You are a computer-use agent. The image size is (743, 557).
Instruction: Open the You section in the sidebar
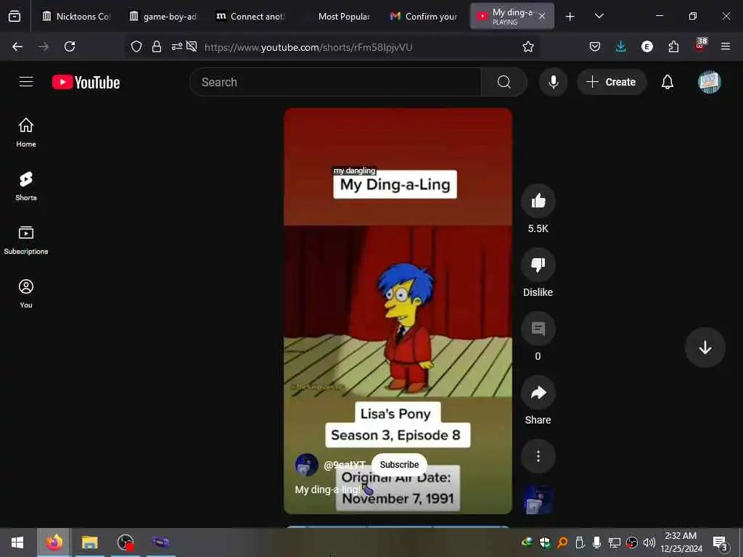(x=26, y=294)
